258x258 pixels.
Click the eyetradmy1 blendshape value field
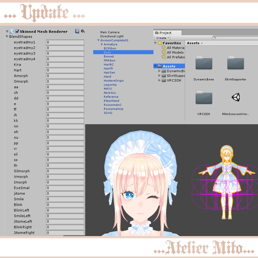click(x=65, y=42)
